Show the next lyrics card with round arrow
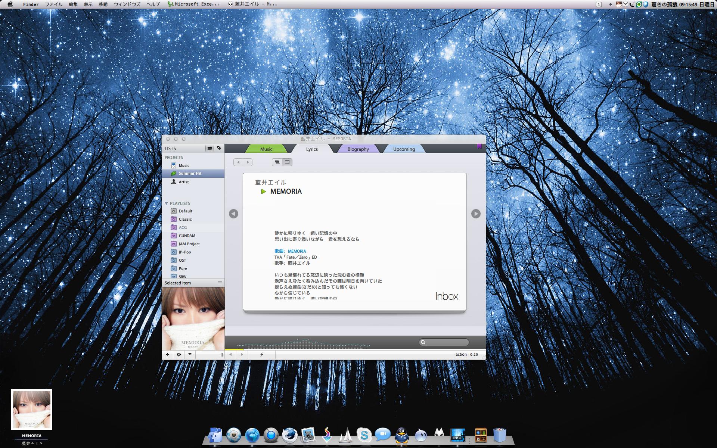Screen dimensions: 717x448 click(x=476, y=214)
